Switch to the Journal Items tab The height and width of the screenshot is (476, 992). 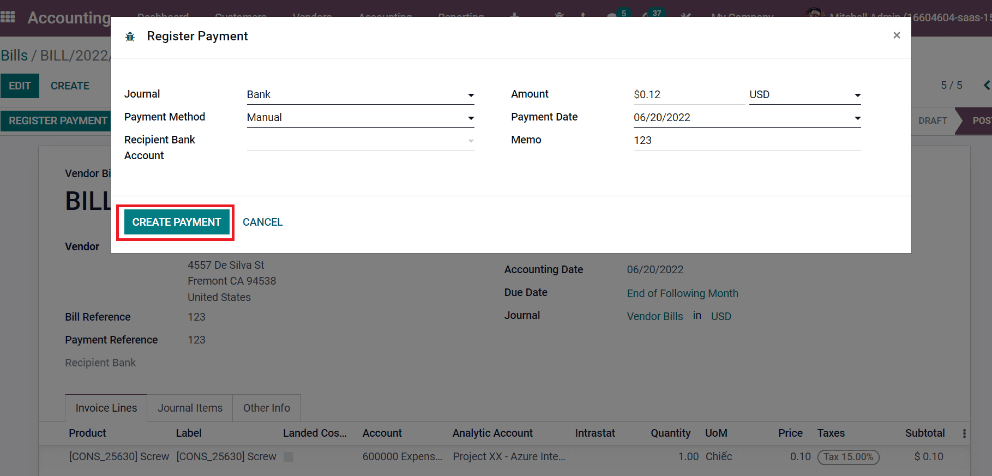click(190, 408)
